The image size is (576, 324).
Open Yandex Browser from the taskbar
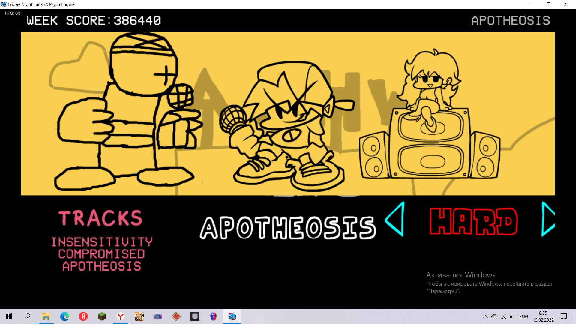[x=121, y=316]
